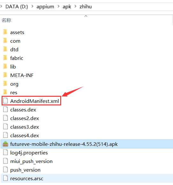This screenshot has height=185, width=173.
Task: Select the classes2.dex file name
Action: (25, 118)
